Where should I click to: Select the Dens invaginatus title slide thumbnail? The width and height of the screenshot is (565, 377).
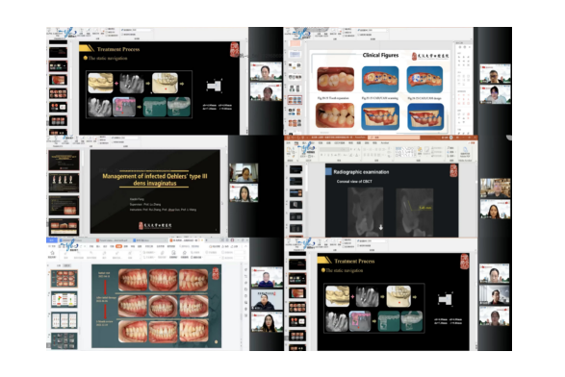click(x=64, y=161)
